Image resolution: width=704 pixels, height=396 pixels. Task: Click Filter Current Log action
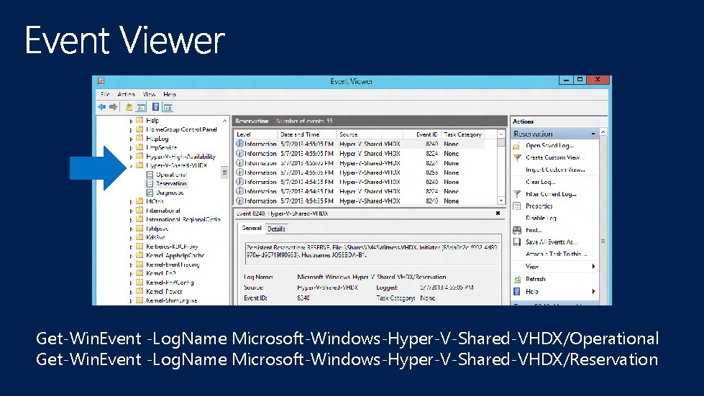point(551,194)
